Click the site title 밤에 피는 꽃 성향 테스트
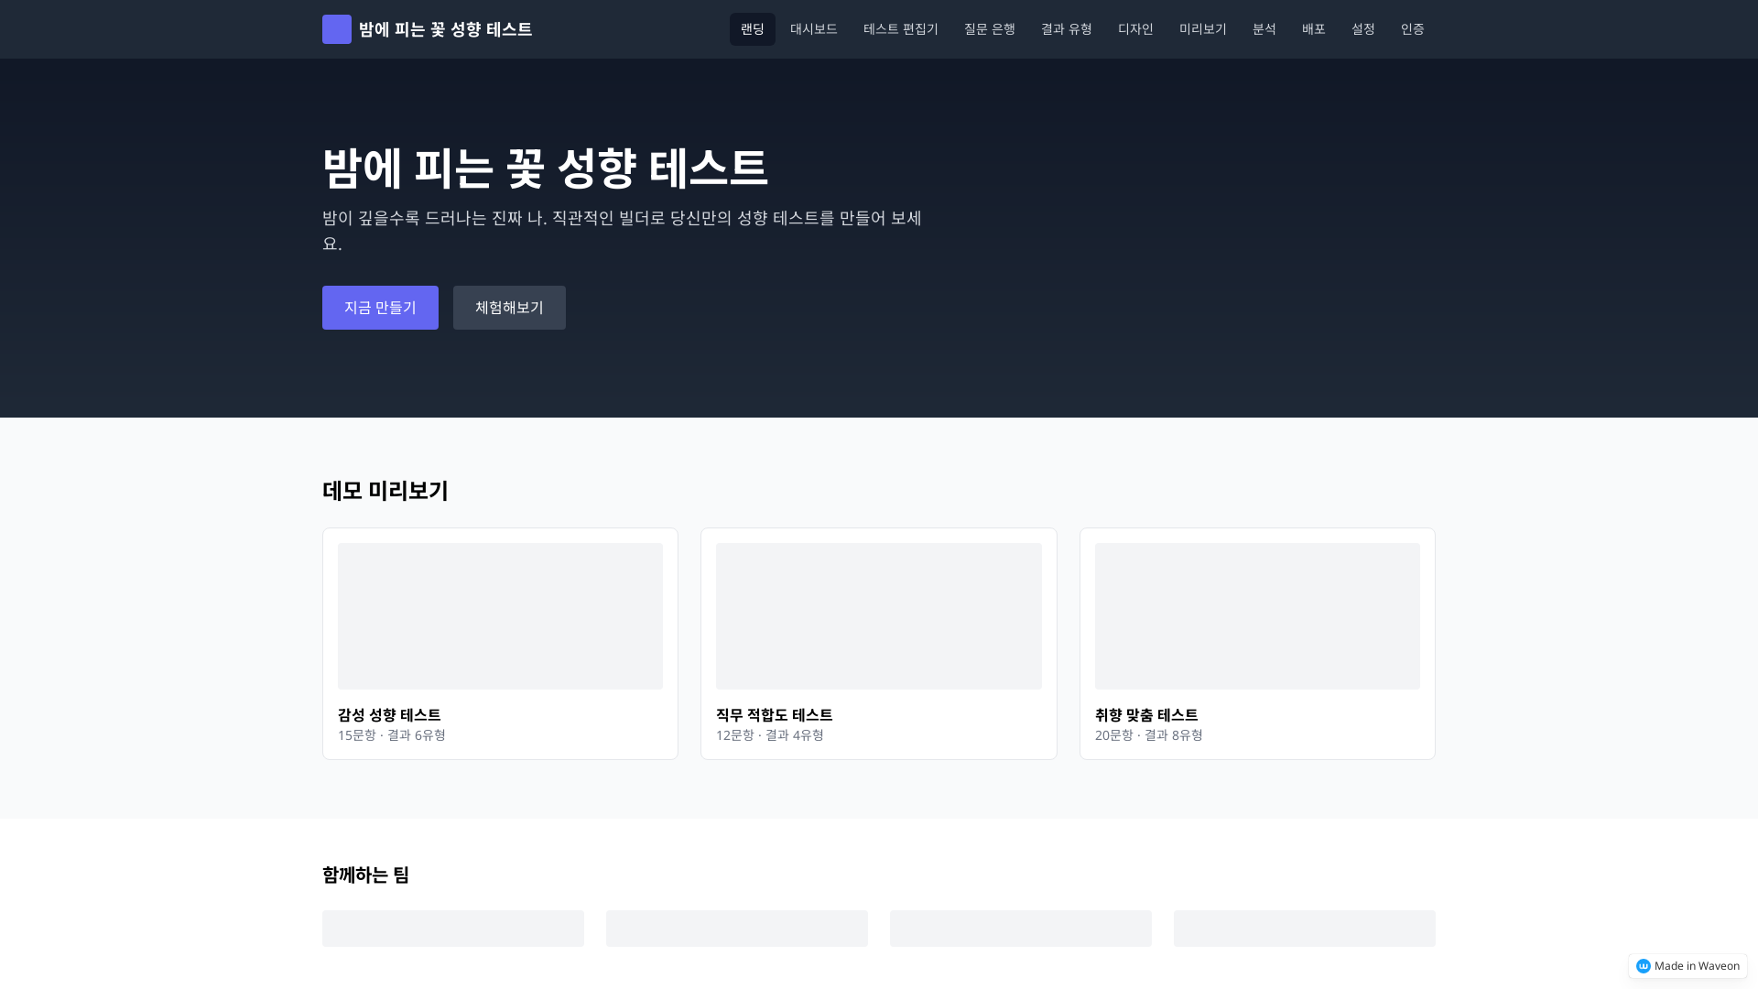 tap(444, 28)
